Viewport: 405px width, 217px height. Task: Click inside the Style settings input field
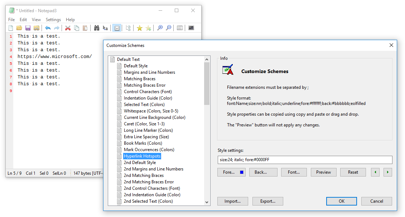pos(306,159)
